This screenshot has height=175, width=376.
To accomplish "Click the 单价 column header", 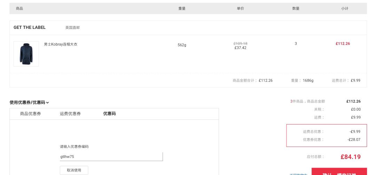I will point(240,8).
